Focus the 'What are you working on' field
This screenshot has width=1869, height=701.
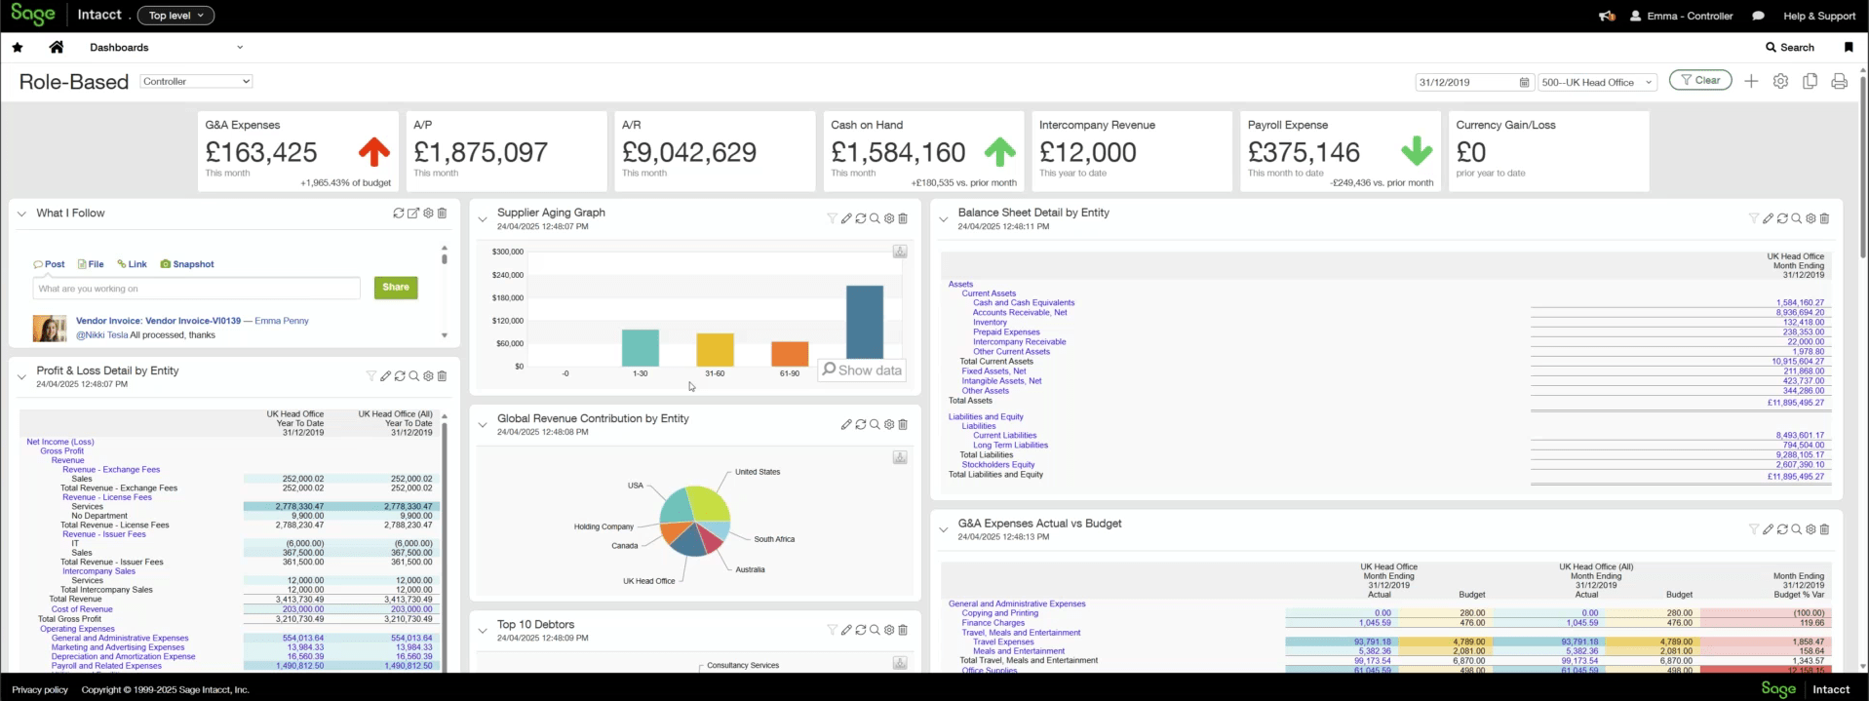(x=196, y=289)
